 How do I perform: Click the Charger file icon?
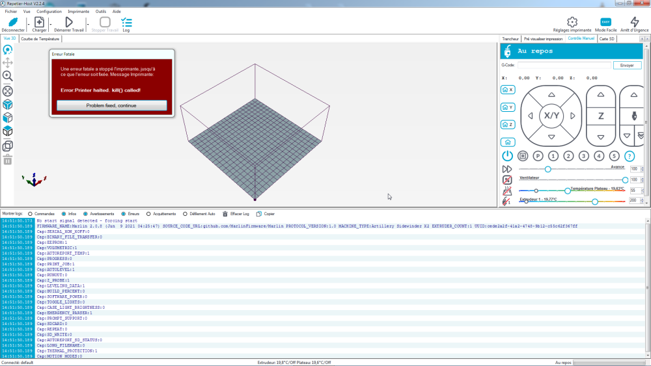pyautogui.click(x=39, y=22)
